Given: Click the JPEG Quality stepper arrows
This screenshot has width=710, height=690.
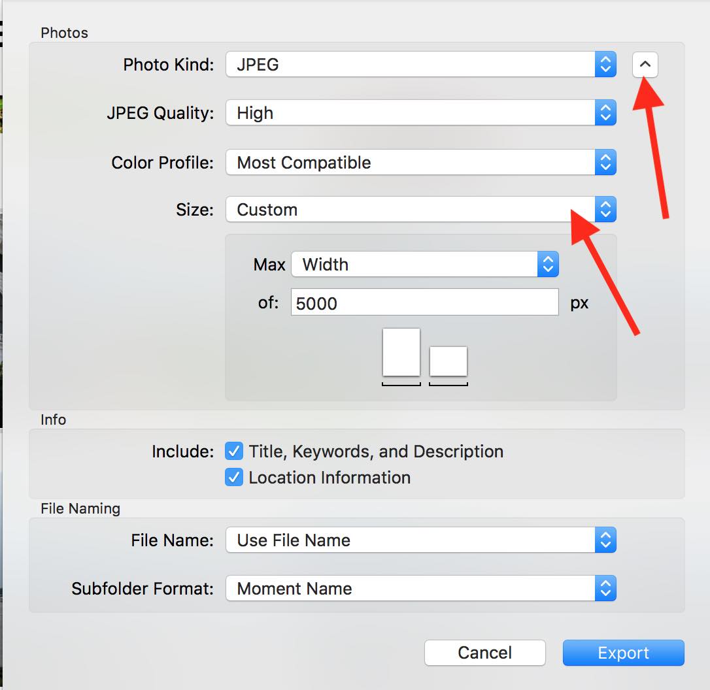Looking at the screenshot, I should [x=605, y=113].
